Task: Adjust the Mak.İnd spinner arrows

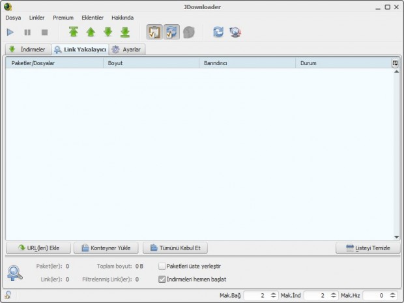Action: (334, 295)
